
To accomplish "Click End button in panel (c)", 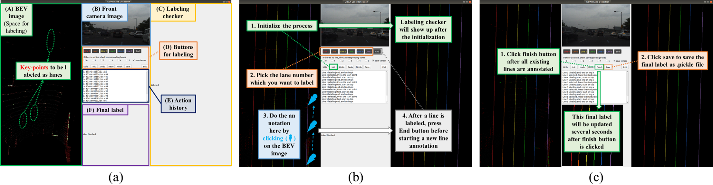I will tap(618, 52).
